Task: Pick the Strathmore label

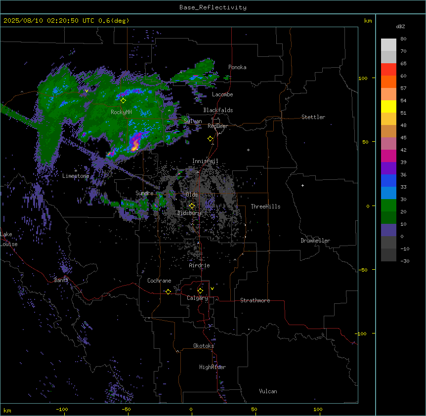Action: [255, 300]
